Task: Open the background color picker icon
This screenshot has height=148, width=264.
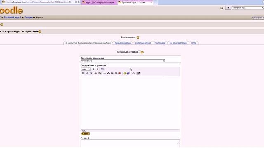Action: pyautogui.click(x=99, y=73)
